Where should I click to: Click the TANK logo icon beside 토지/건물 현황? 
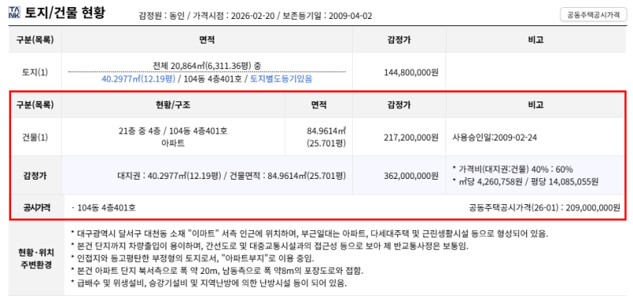pyautogui.click(x=14, y=12)
